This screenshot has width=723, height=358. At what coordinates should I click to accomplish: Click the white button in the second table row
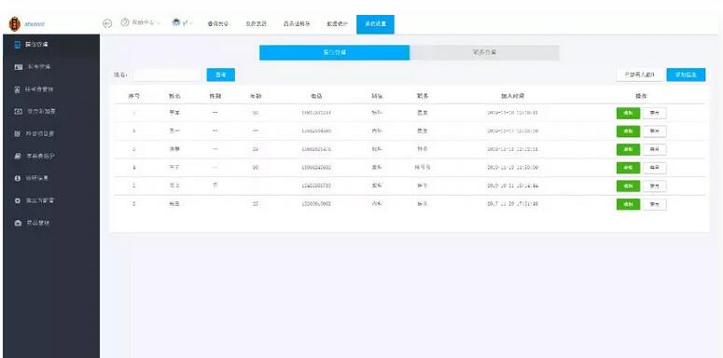pos(654,131)
